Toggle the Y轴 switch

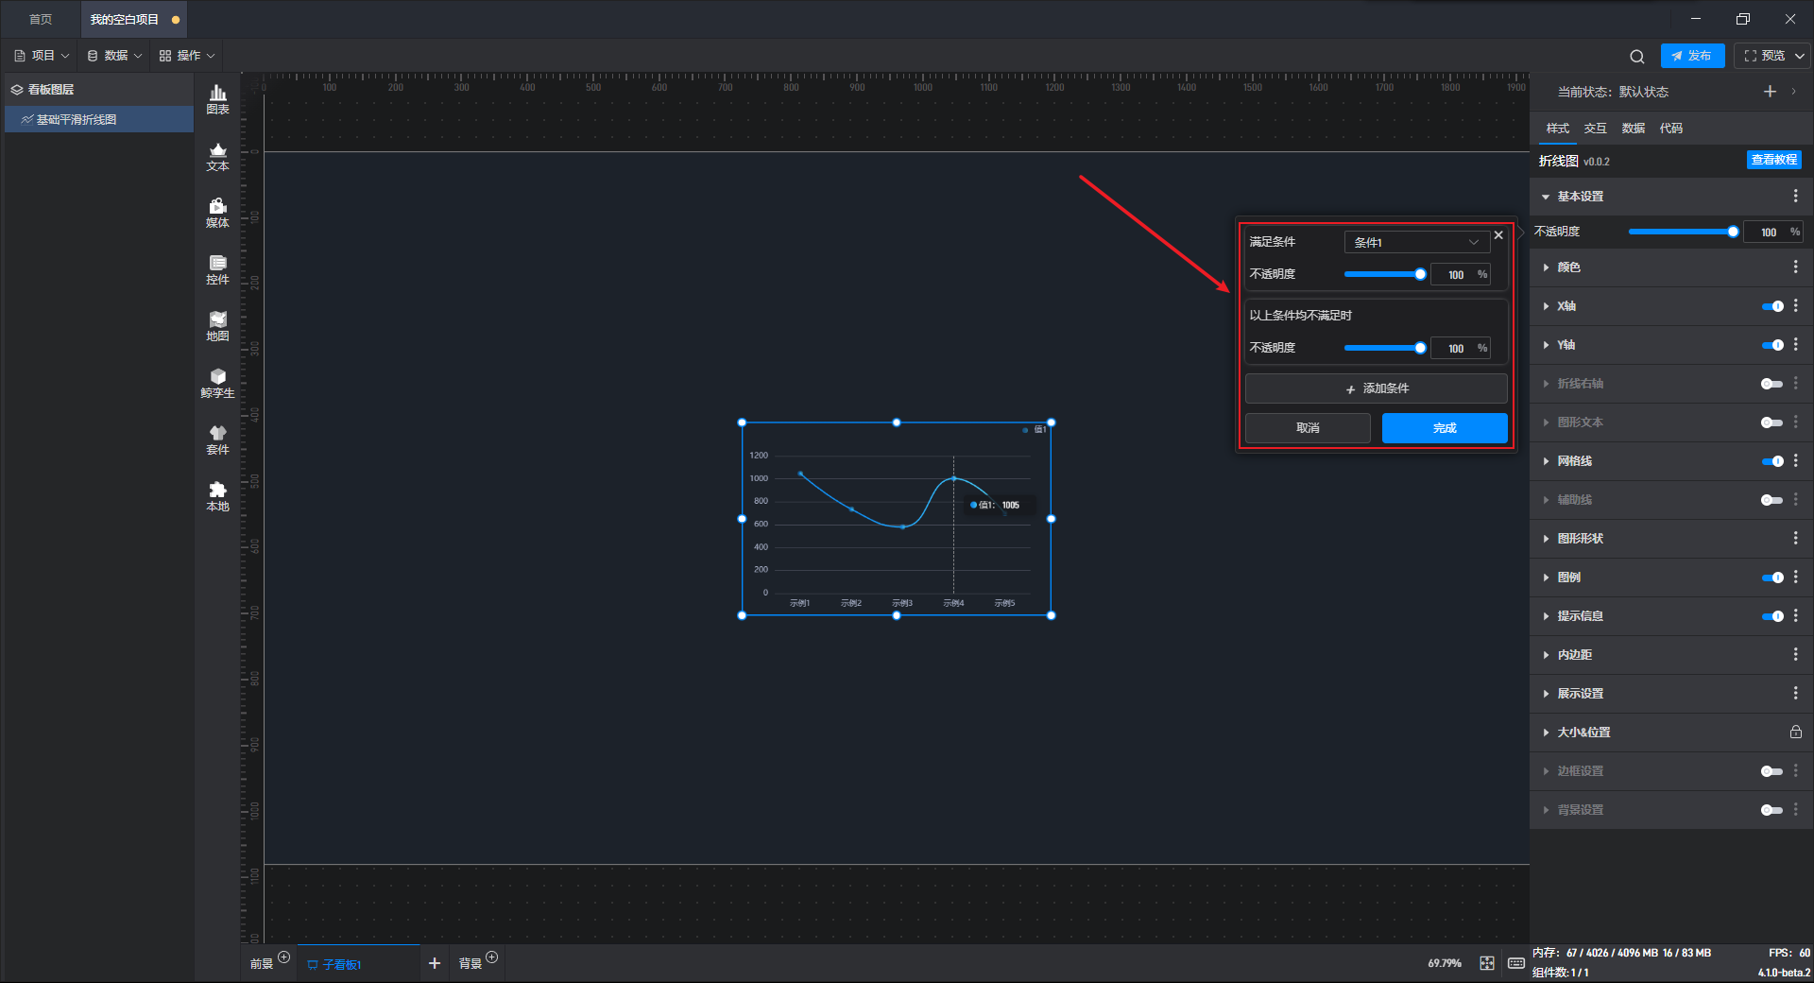pyautogui.click(x=1772, y=345)
